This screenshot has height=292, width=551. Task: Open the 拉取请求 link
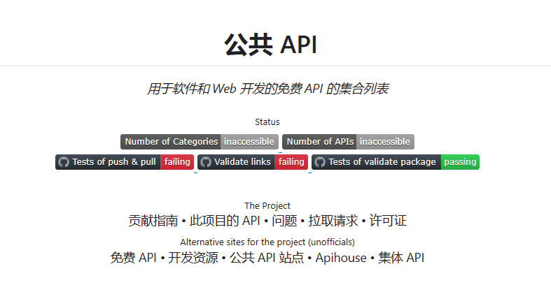(x=333, y=221)
